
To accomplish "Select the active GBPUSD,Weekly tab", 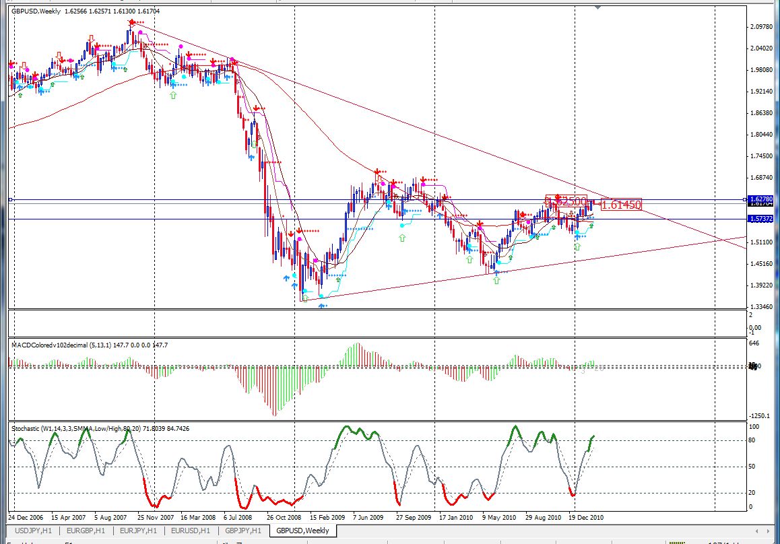I will click(302, 531).
